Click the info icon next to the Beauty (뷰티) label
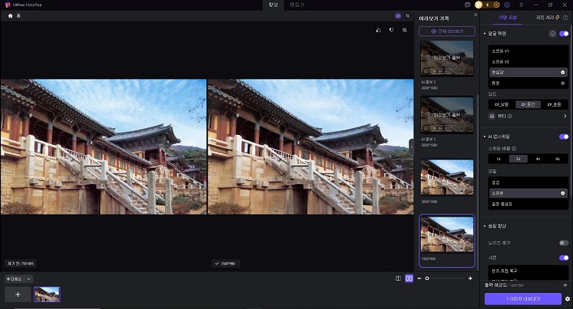This screenshot has height=309, width=573. click(510, 116)
